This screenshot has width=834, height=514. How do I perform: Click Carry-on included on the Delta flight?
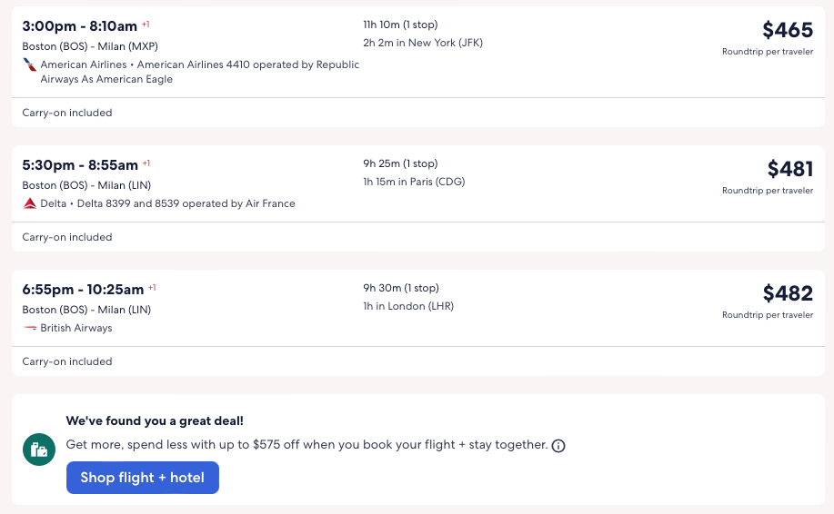click(67, 238)
